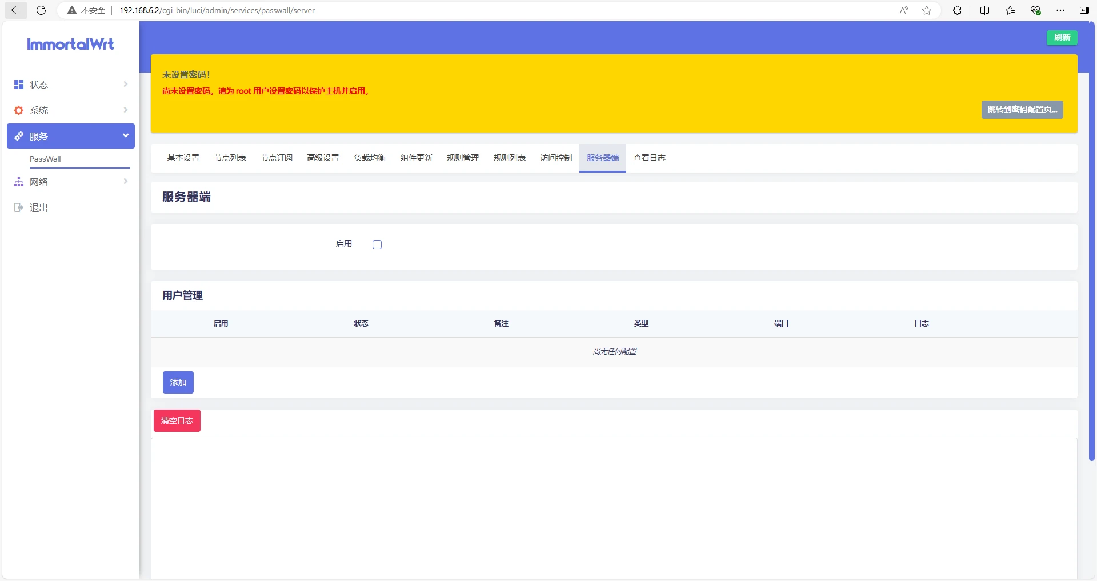Select the 服务器端 tab
1097x581 pixels.
pos(603,158)
